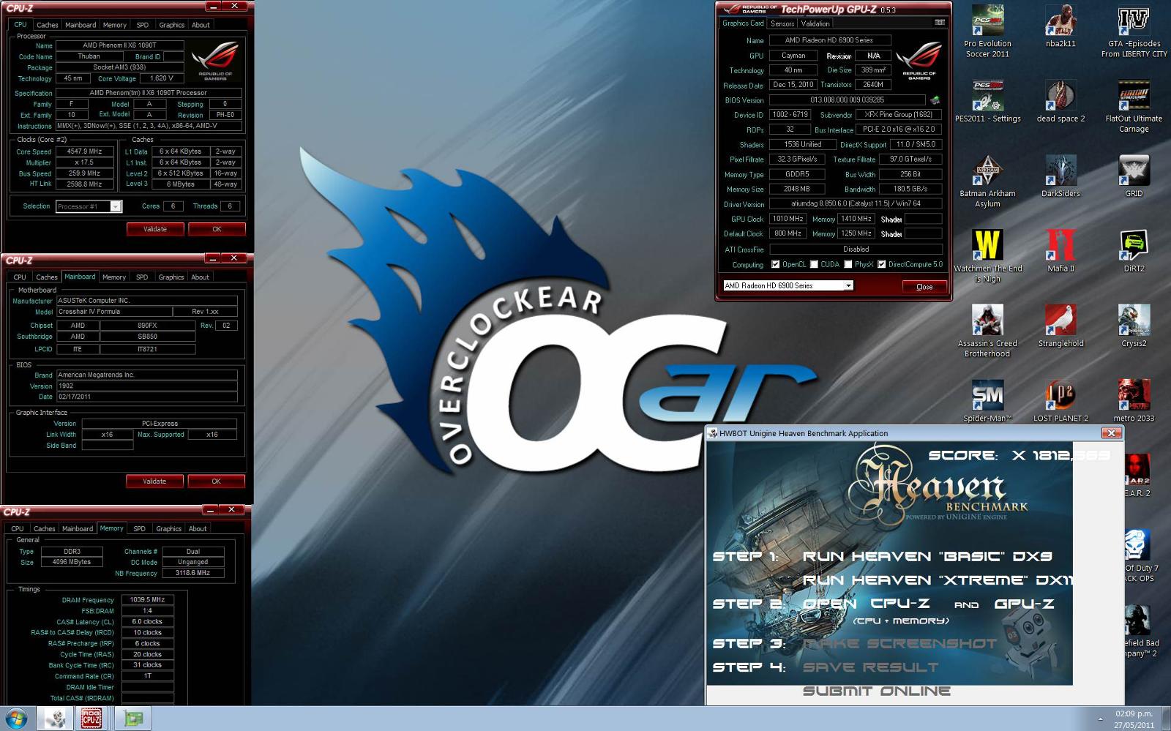Click Make Screenshot in Heaven step 3
Viewport: 1171px width, 731px height.
[x=899, y=644]
